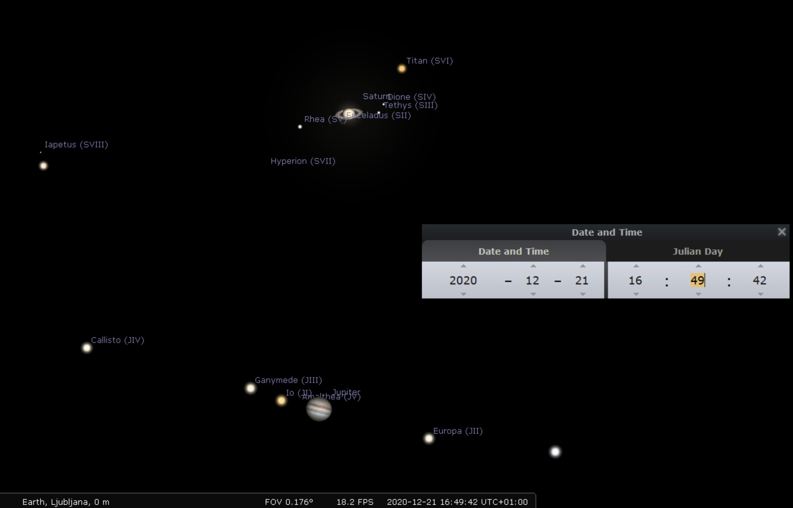
Task: Decrease minutes with the down arrow
Action: tap(698, 294)
